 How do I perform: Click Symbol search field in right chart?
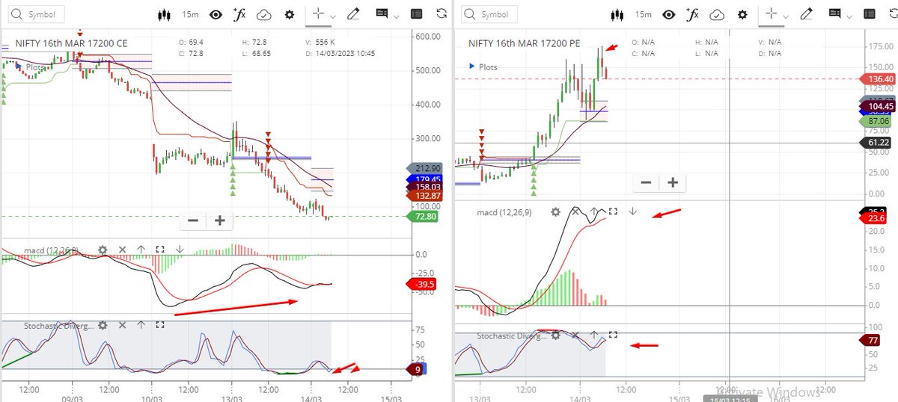(x=489, y=14)
